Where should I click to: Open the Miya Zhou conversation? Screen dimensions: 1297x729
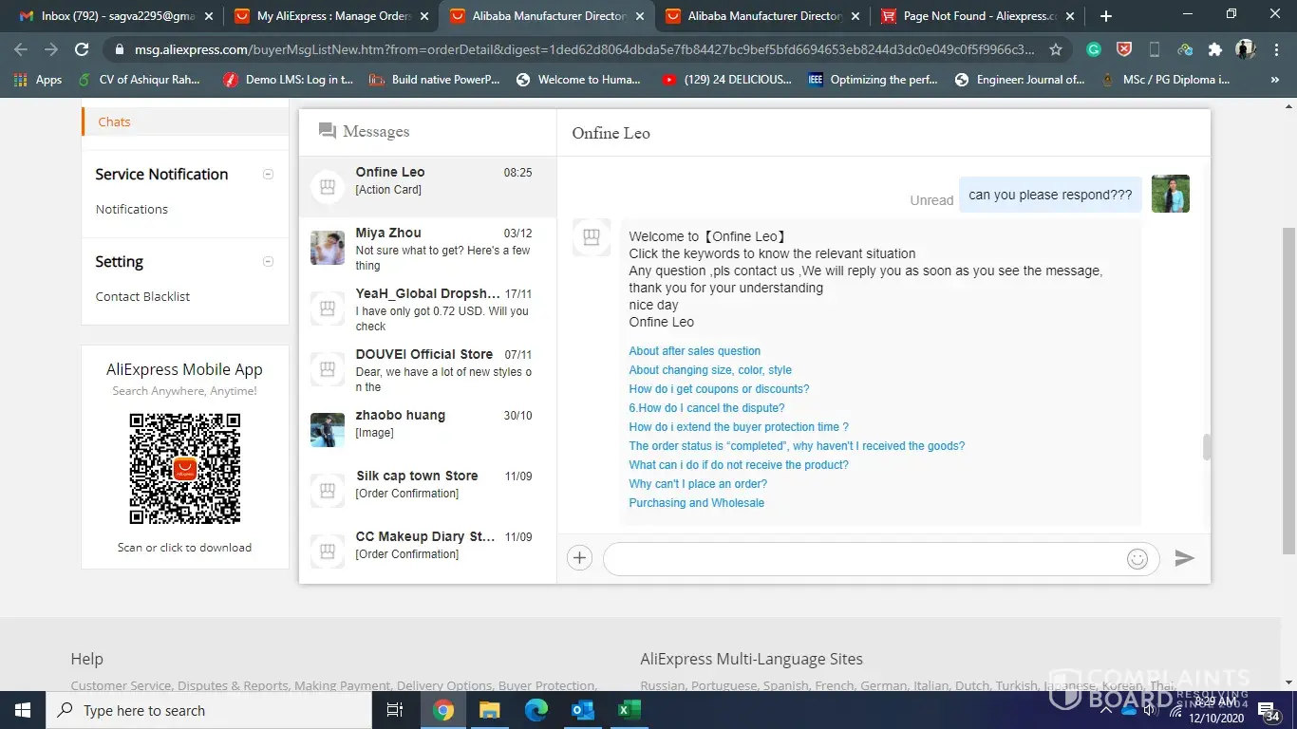(x=427, y=248)
